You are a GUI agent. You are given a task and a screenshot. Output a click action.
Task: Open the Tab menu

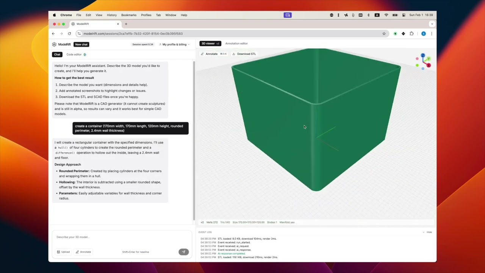pos(158,15)
